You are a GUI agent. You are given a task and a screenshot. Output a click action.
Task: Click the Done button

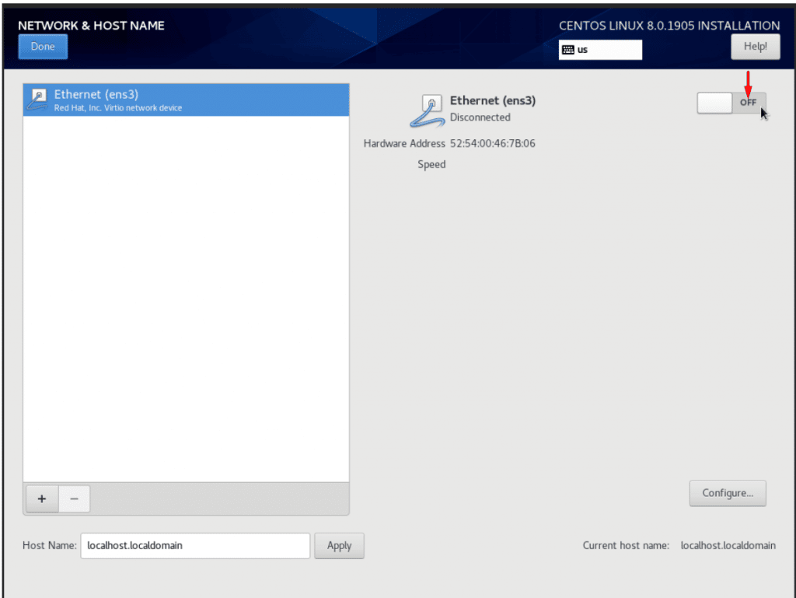(x=43, y=47)
